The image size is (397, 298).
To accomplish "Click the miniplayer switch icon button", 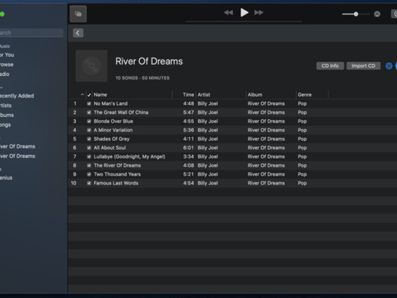I will 78,14.
